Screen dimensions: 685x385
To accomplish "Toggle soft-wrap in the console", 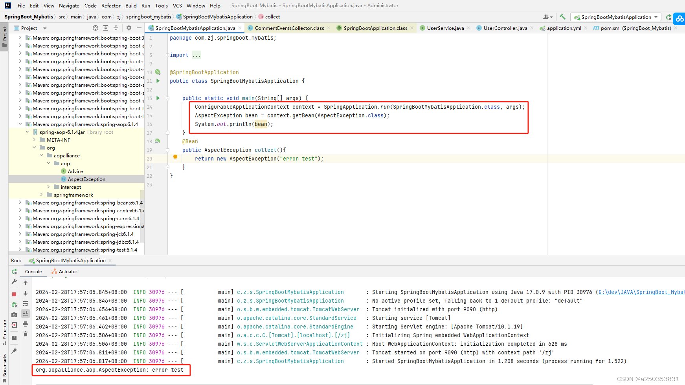I will coord(26,303).
